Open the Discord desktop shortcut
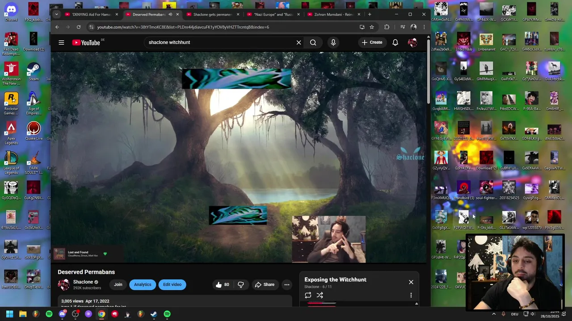Image resolution: width=572 pixels, height=321 pixels. (11, 12)
